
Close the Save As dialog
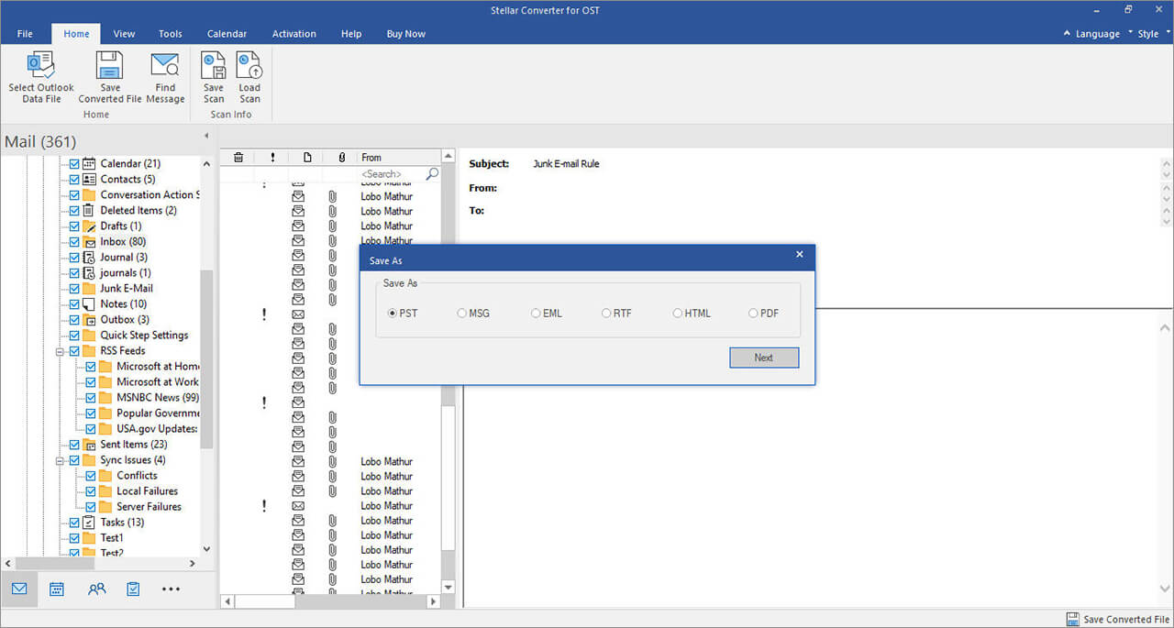[x=799, y=255]
